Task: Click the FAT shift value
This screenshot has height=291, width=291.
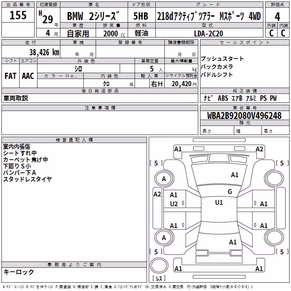Action: tap(11, 76)
